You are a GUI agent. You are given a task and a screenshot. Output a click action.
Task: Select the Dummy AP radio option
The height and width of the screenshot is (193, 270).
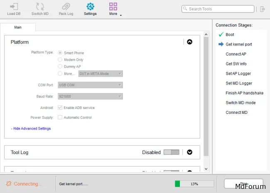(60, 66)
